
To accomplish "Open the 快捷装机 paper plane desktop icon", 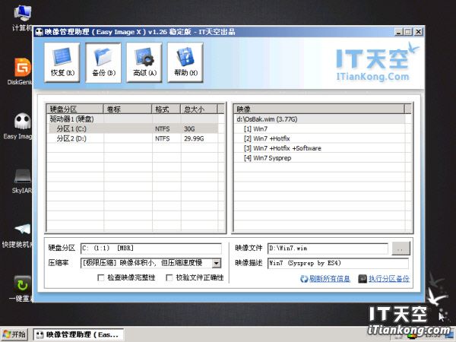I will pyautogui.click(x=18, y=236).
